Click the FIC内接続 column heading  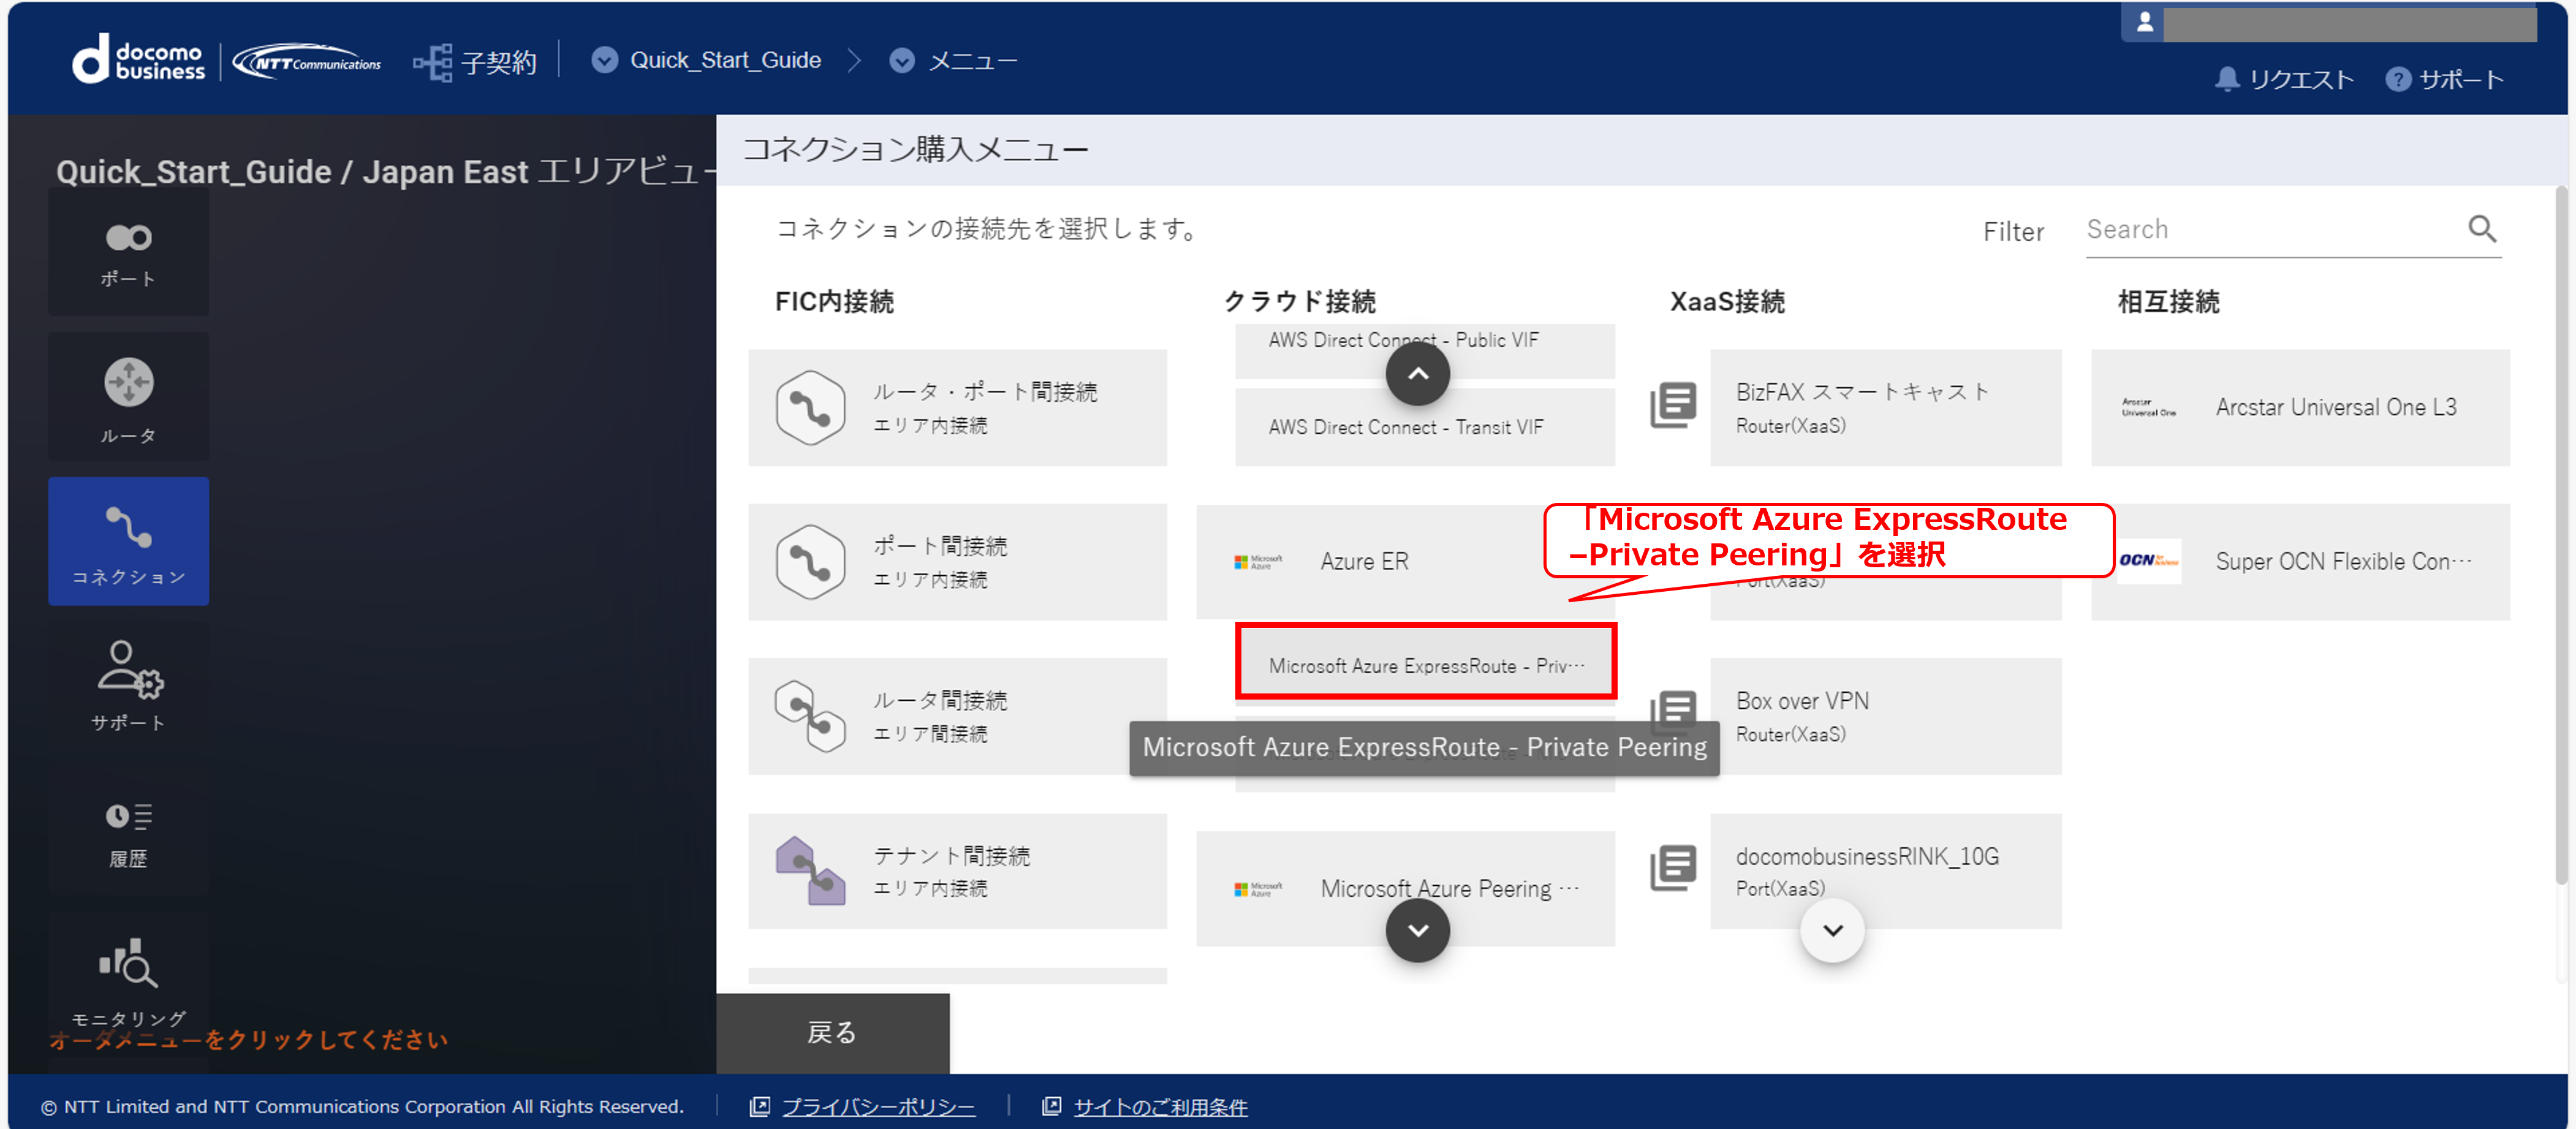click(834, 302)
